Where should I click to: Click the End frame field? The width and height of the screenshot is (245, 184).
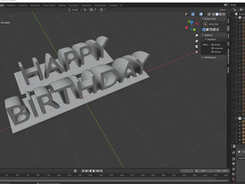click(x=222, y=171)
